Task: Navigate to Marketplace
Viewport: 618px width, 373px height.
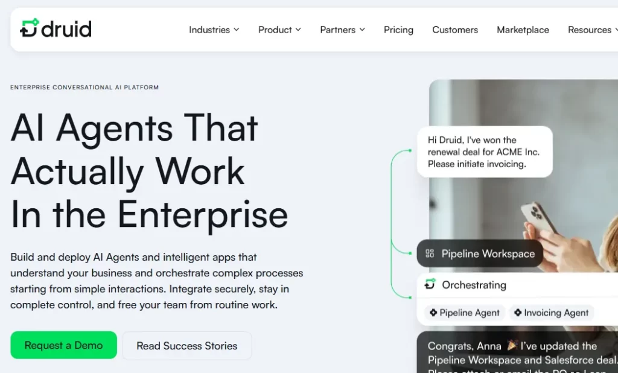Action: point(523,30)
